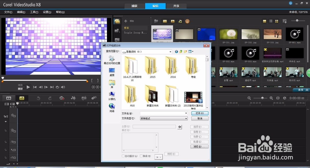310x168 pixels.
Task: Open the record/capture option on the timeline toolbar
Action: [62, 98]
